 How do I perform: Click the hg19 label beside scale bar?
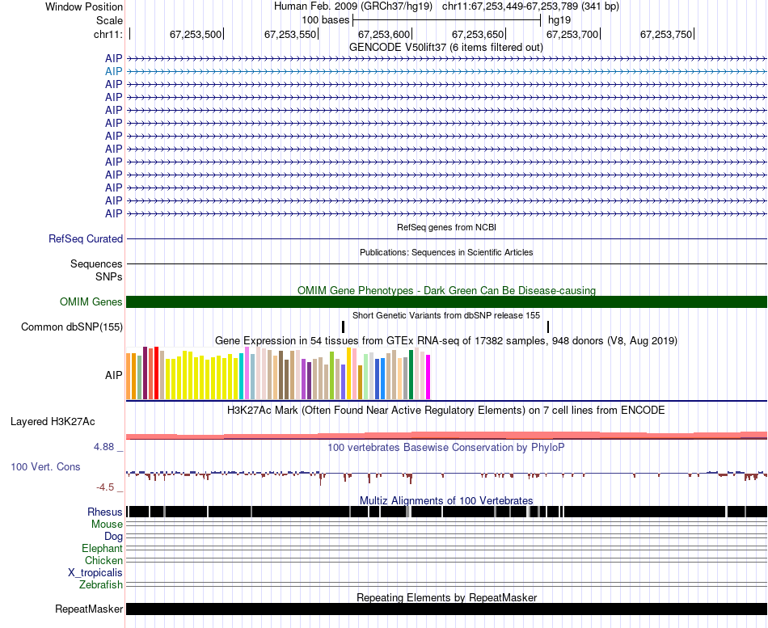[x=559, y=20]
